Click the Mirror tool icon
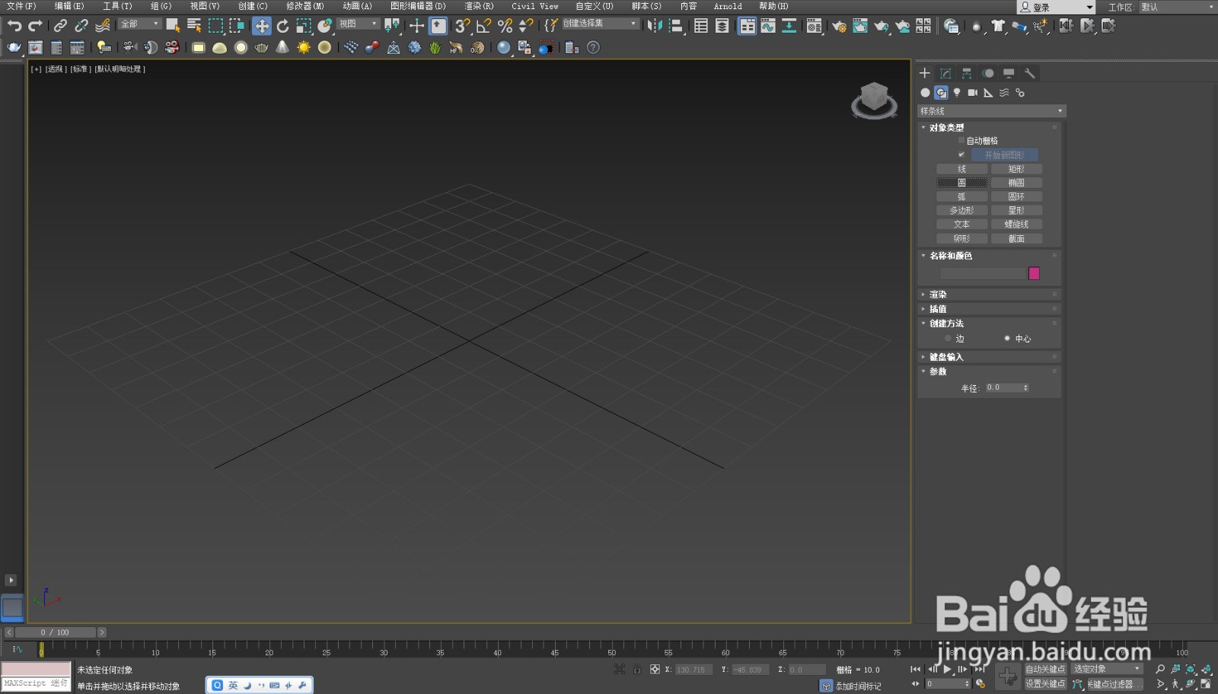 coord(654,26)
